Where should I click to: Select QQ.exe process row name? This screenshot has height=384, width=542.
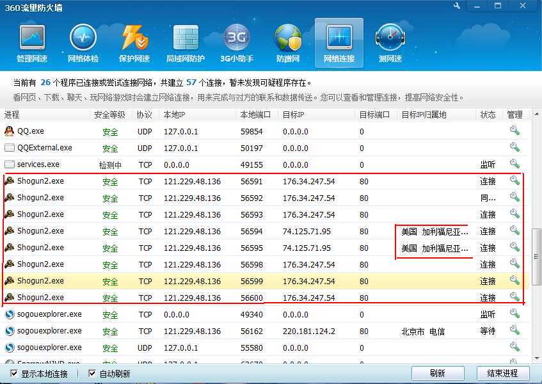point(31,131)
